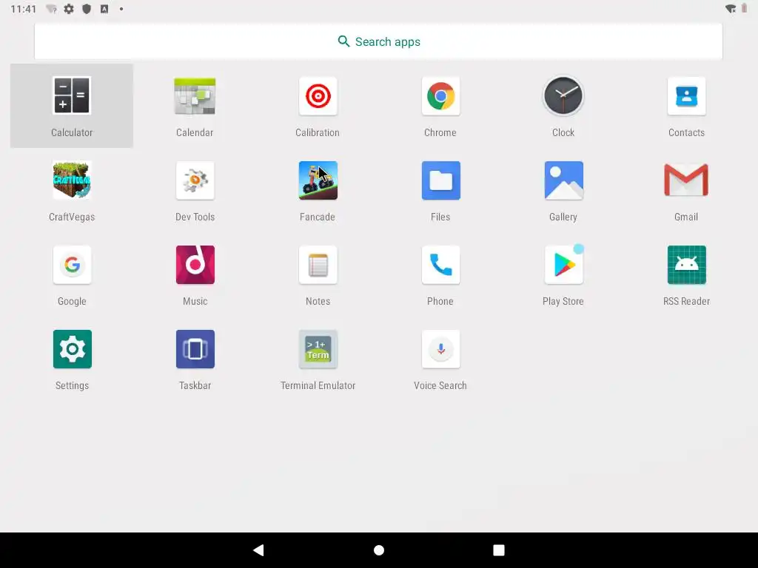Tap the recent apps square button

[498, 550]
